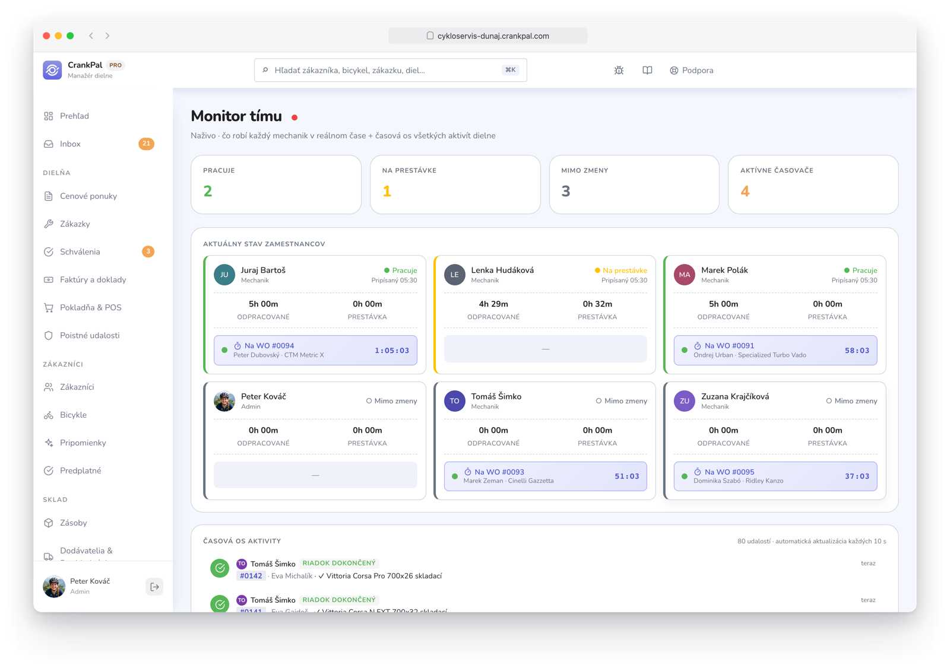
Task: Click Peter Kováč's Mimo zmeny status
Action: 391,401
